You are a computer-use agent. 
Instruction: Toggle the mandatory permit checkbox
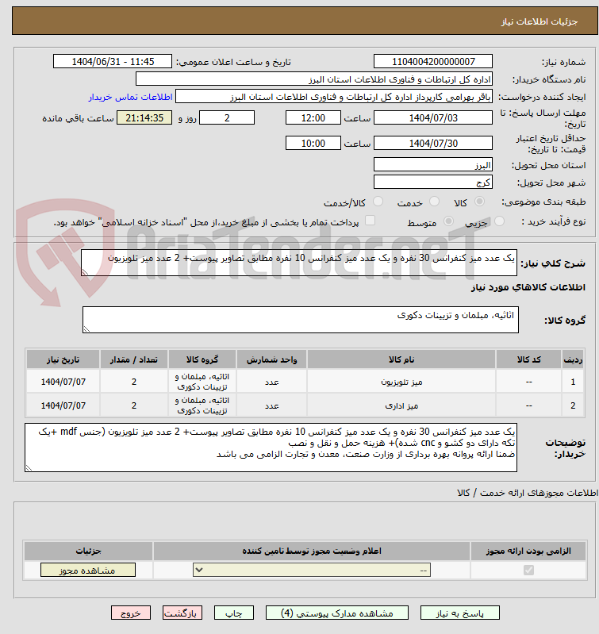pyautogui.click(x=528, y=570)
